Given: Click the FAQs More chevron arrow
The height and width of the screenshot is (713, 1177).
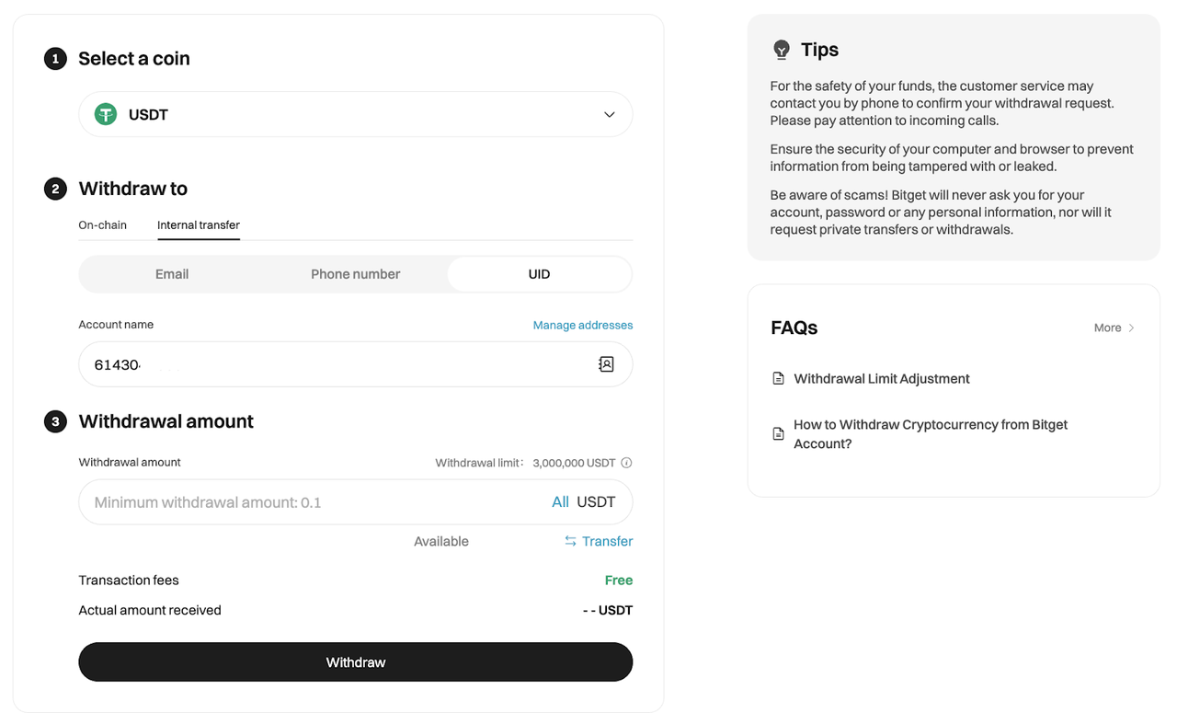Looking at the screenshot, I should pos(1131,328).
